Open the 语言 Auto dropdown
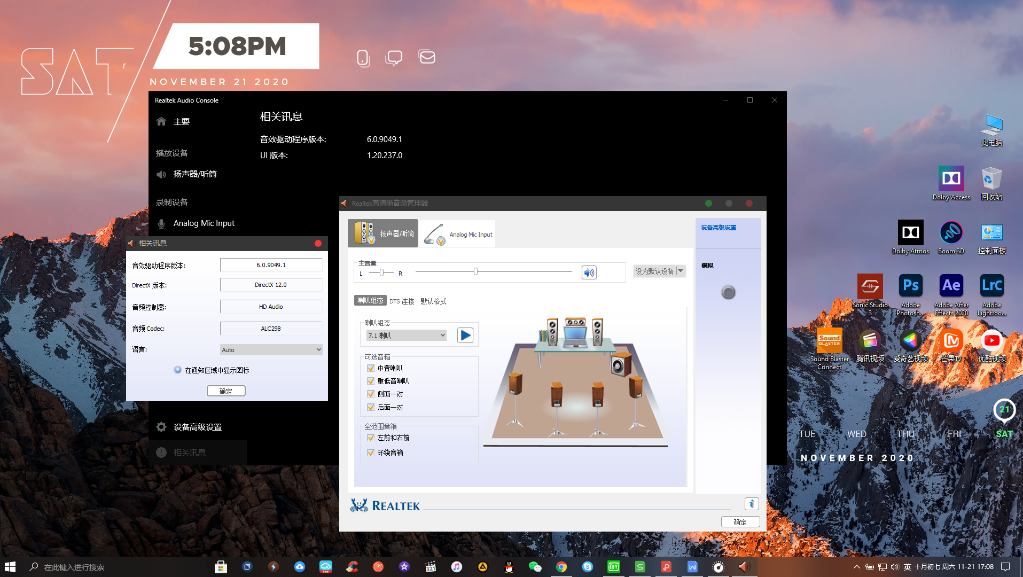The image size is (1023, 577). (x=271, y=349)
